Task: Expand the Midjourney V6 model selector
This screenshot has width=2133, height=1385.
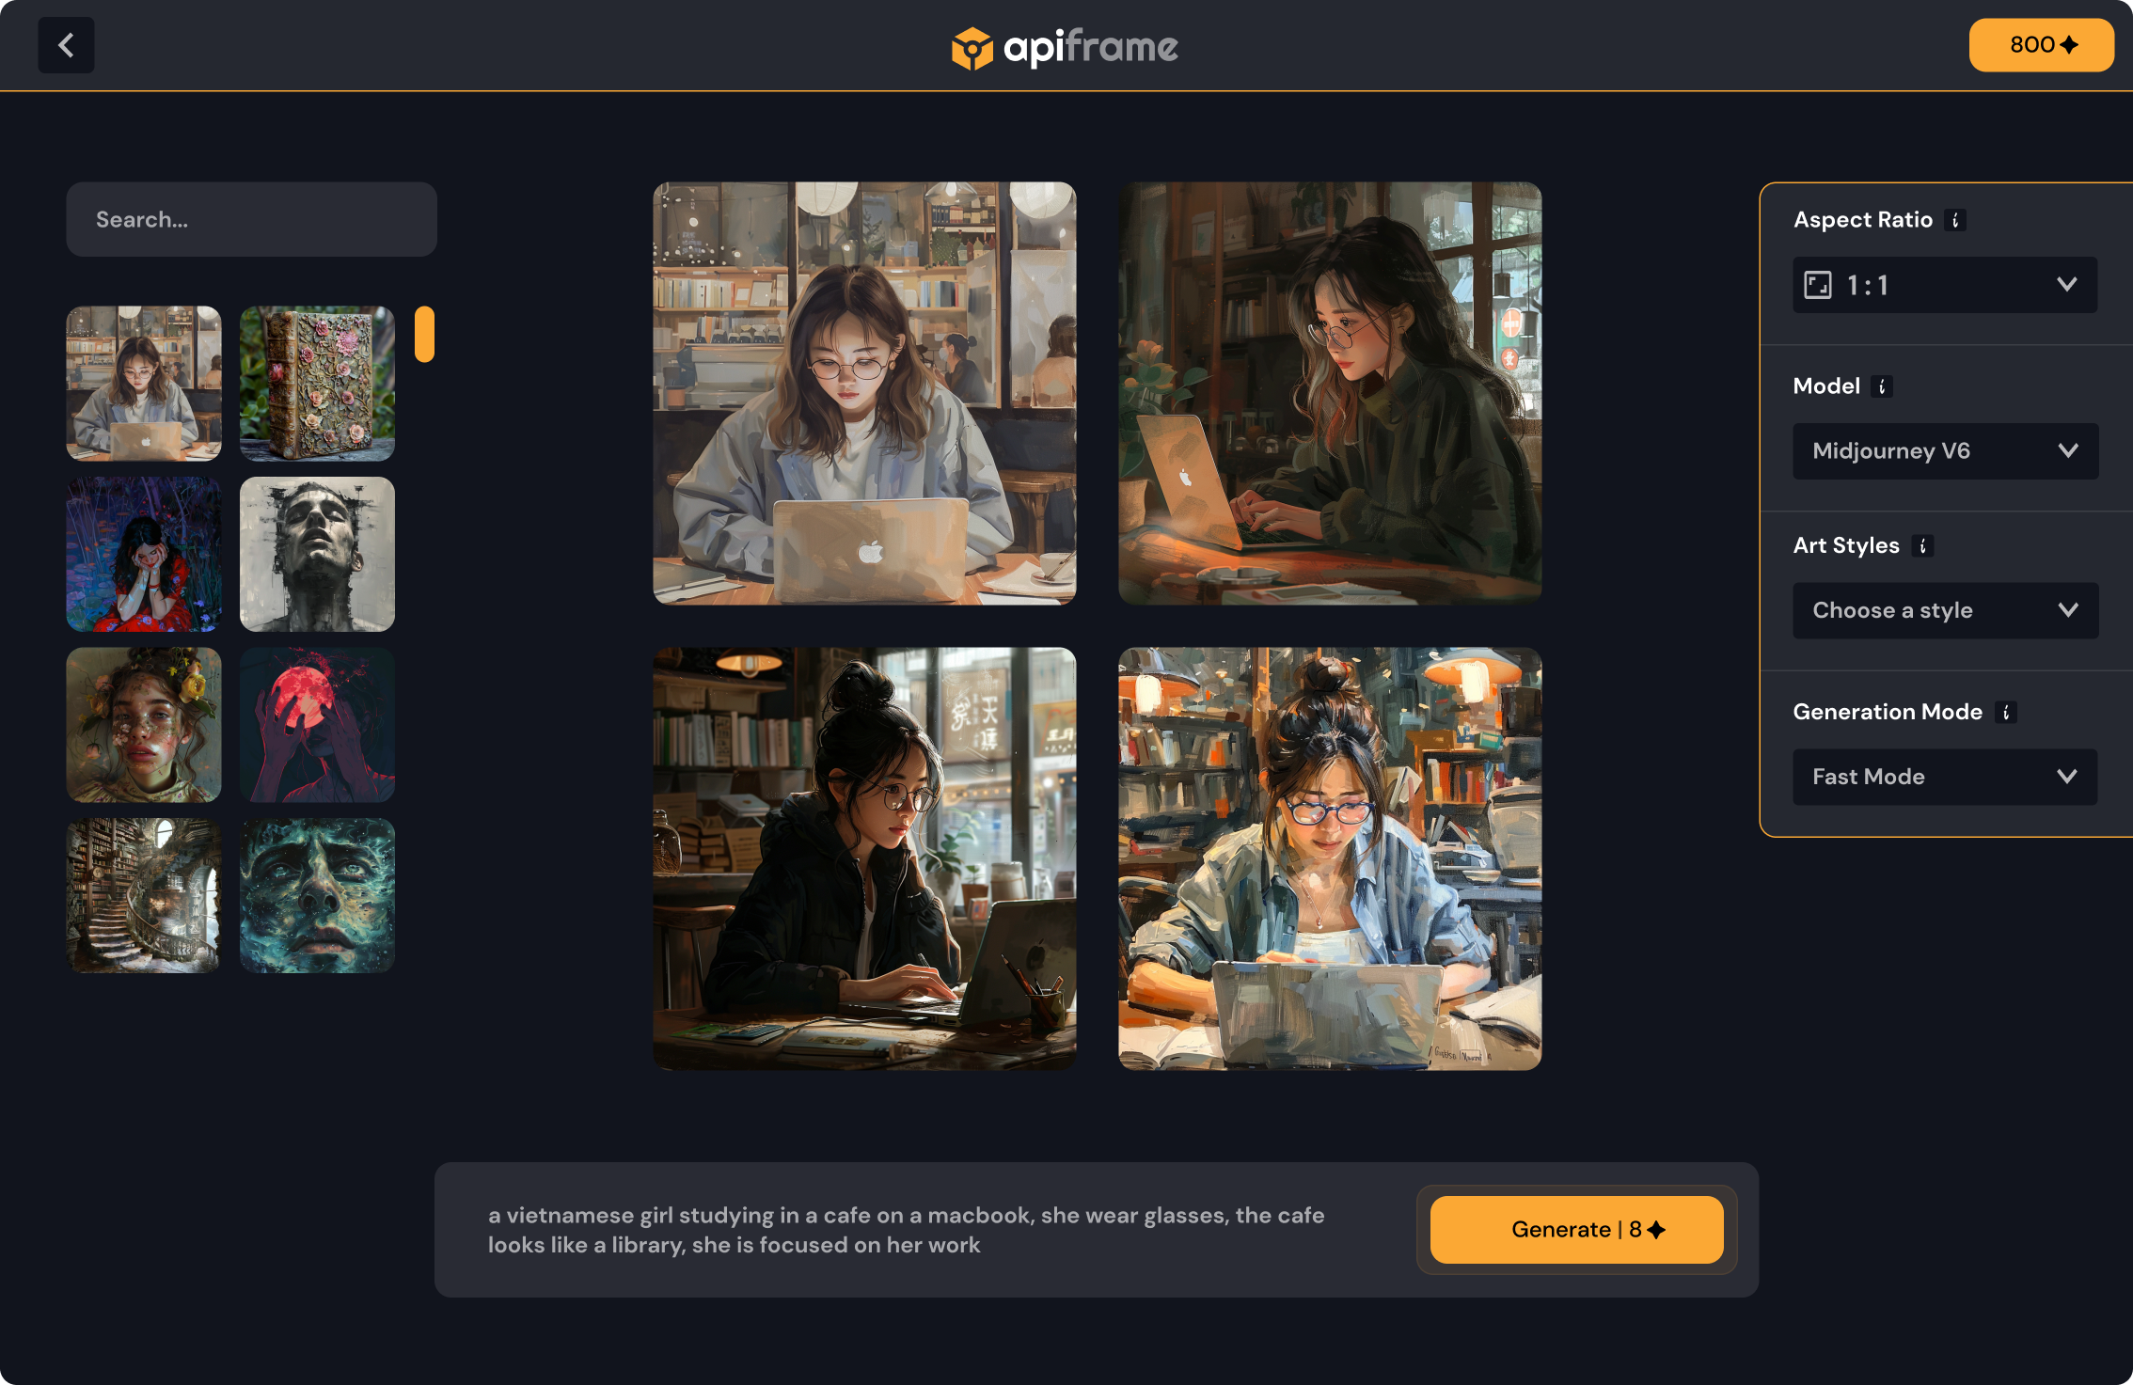Action: tap(1945, 450)
